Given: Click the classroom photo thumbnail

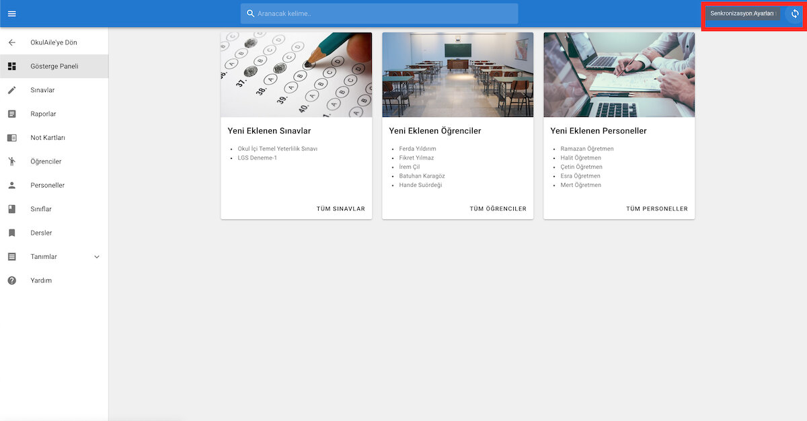Looking at the screenshot, I should coord(458,75).
